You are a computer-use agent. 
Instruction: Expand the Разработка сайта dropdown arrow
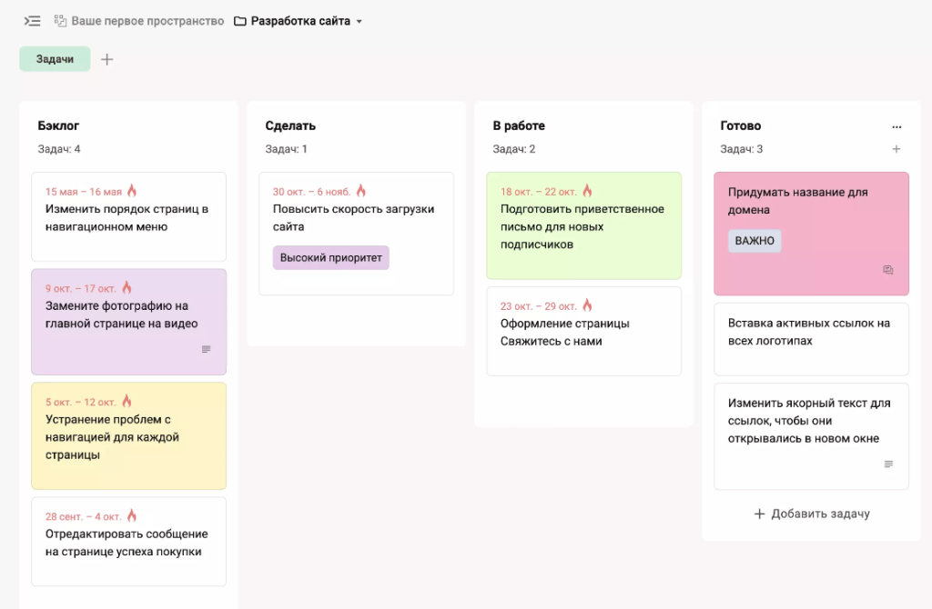360,22
